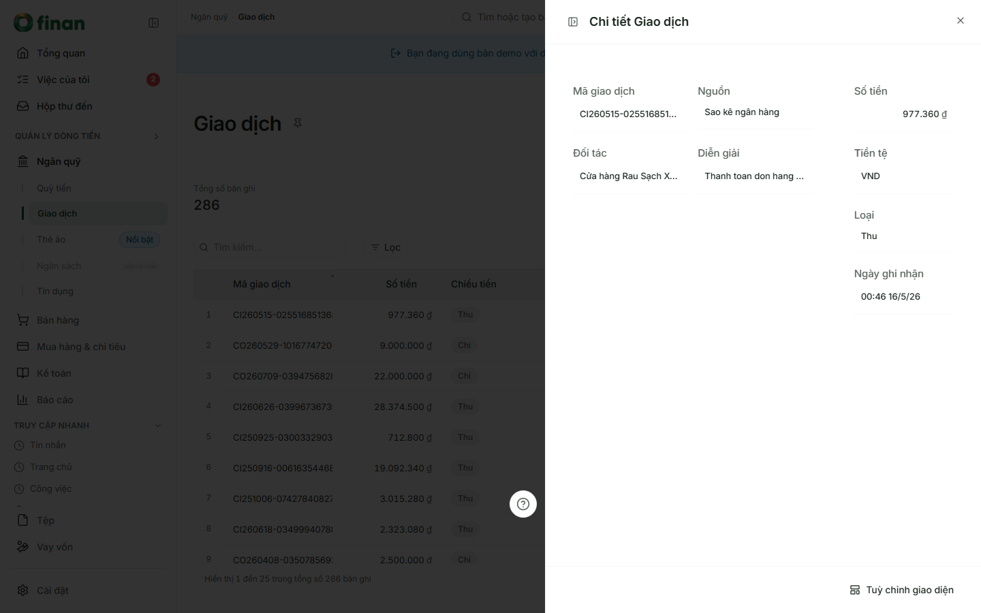Open transaction CI251006-0742784082 row

pyautogui.click(x=369, y=499)
